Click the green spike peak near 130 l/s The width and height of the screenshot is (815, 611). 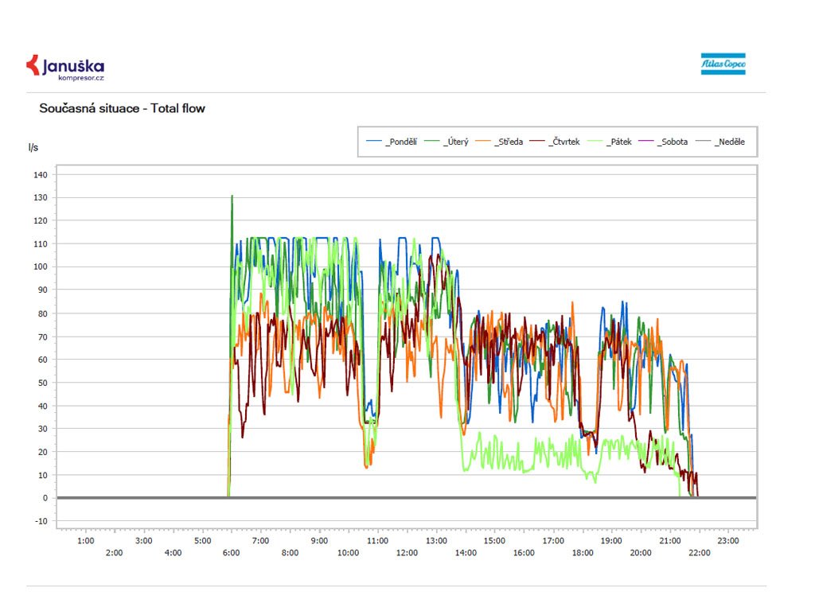tap(232, 197)
